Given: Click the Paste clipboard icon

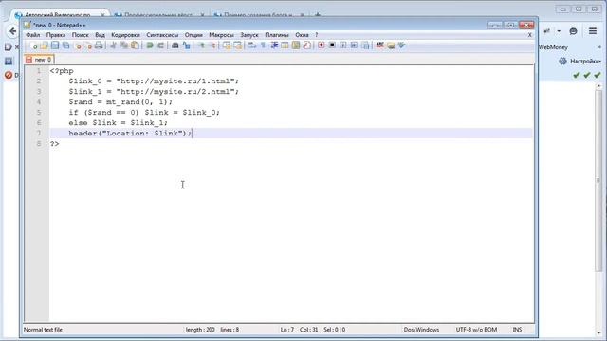Looking at the screenshot, I should 135,45.
